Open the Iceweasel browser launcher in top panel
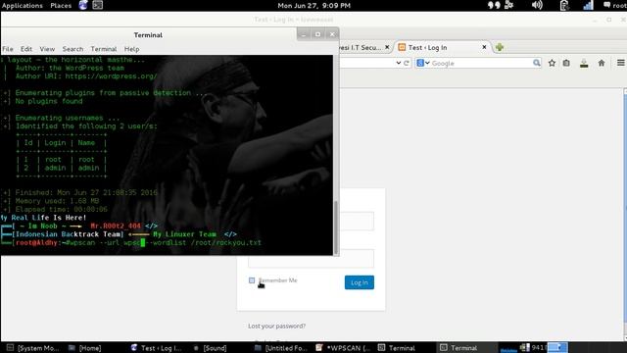The height and width of the screenshot is (353, 627). pos(83,5)
